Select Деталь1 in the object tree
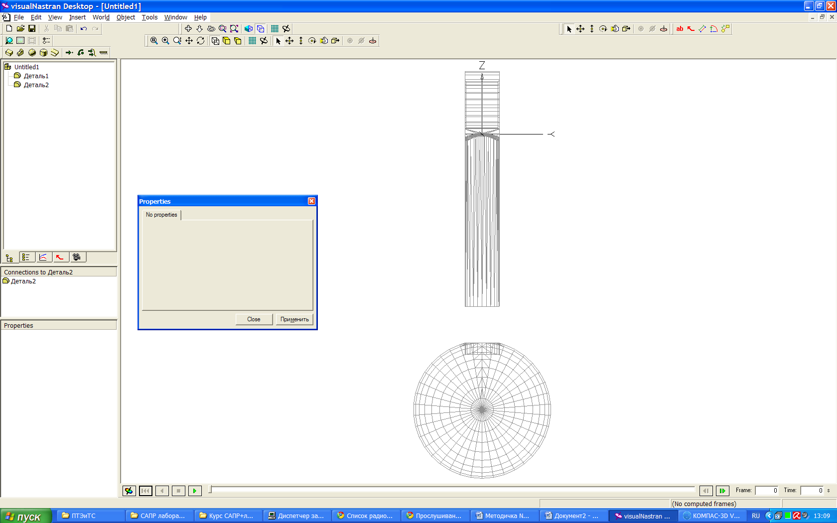The image size is (837, 523). (x=36, y=76)
